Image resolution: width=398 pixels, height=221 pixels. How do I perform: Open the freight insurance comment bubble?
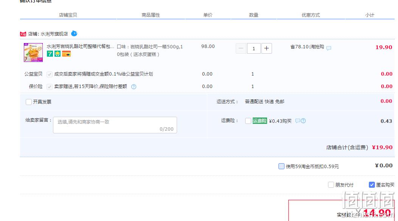tap(298, 121)
